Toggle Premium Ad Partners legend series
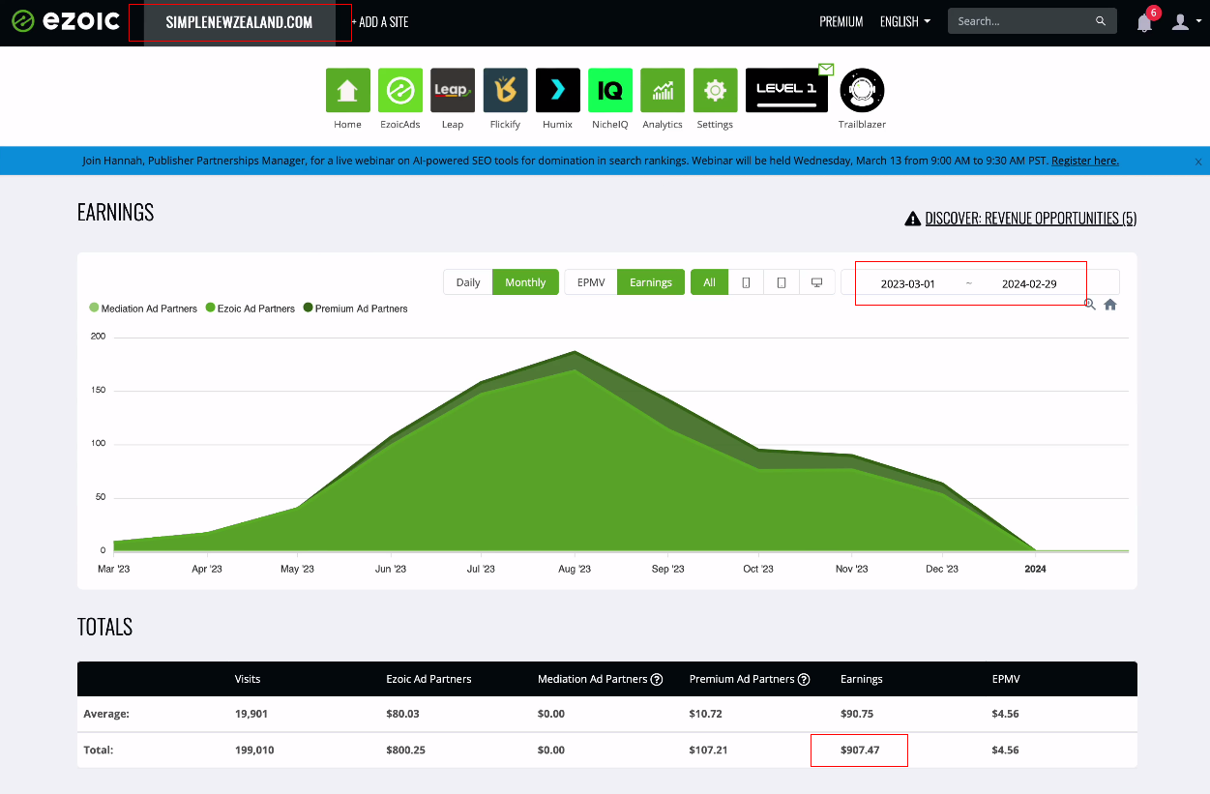 (x=355, y=309)
